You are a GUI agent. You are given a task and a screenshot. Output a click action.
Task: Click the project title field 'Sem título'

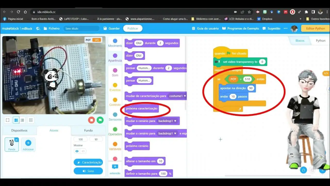pyautogui.click(x=81, y=28)
